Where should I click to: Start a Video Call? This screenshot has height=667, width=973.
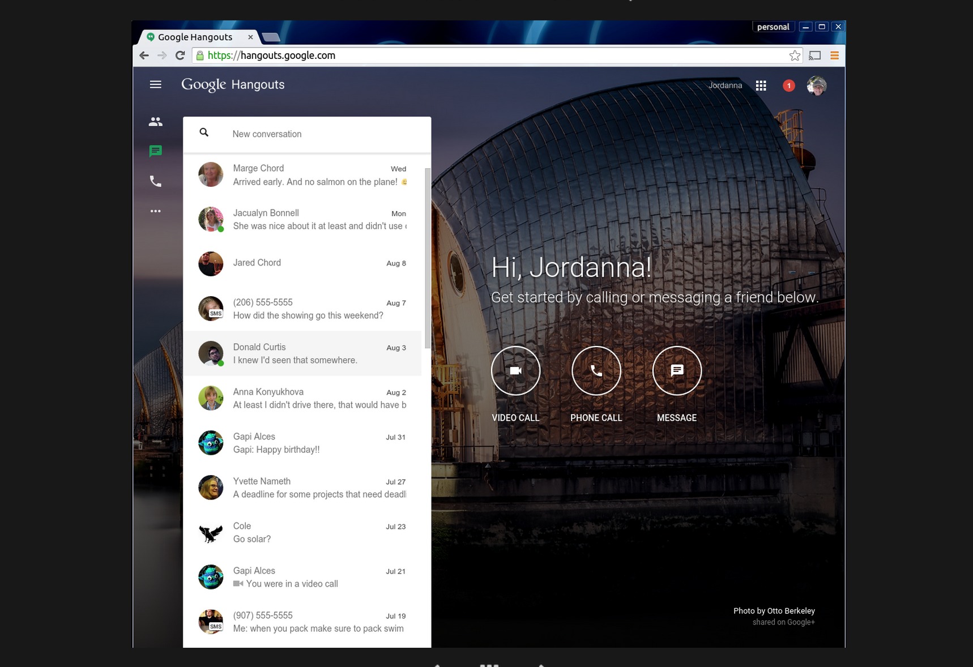coord(515,370)
